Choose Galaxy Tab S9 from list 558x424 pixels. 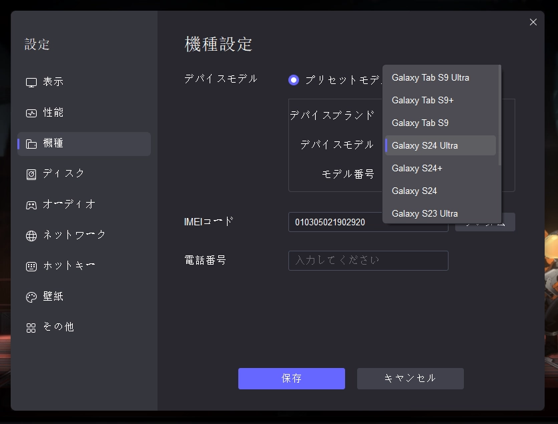(441, 123)
